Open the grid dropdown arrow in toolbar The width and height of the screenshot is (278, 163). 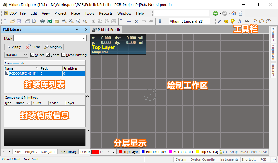[165, 21]
